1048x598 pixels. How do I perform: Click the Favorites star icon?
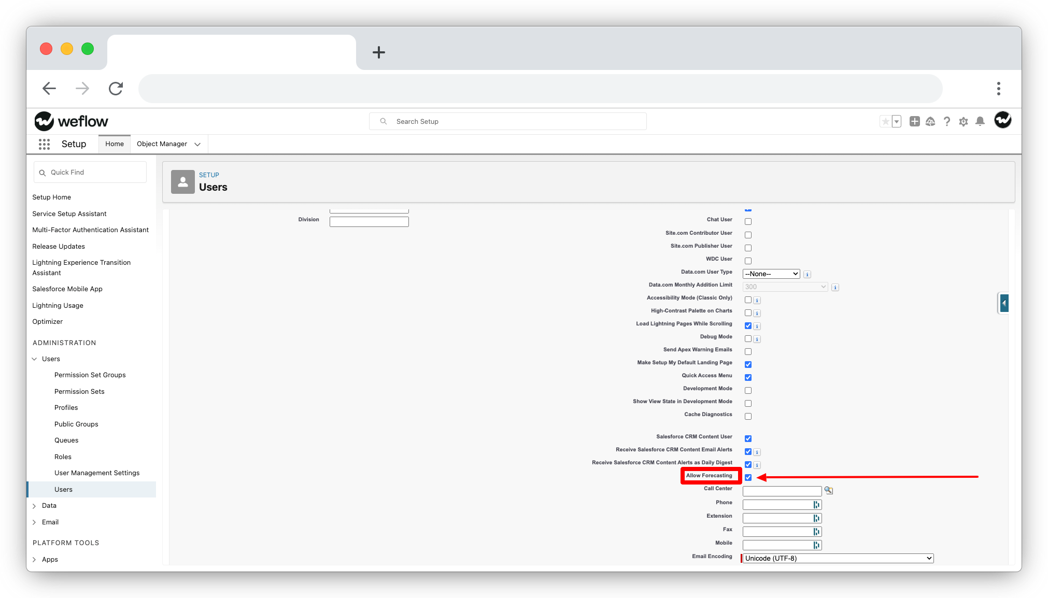885,121
